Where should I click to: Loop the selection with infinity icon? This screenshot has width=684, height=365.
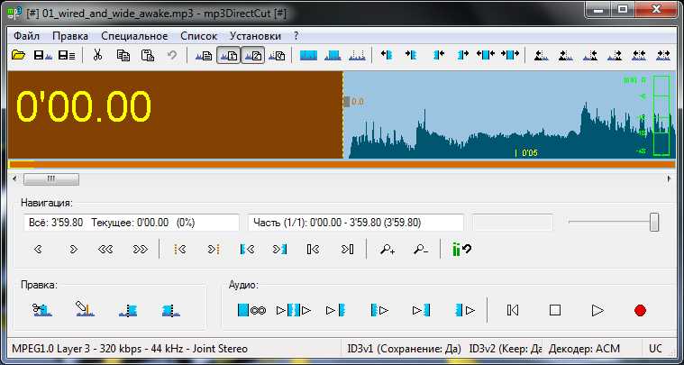[x=251, y=311]
